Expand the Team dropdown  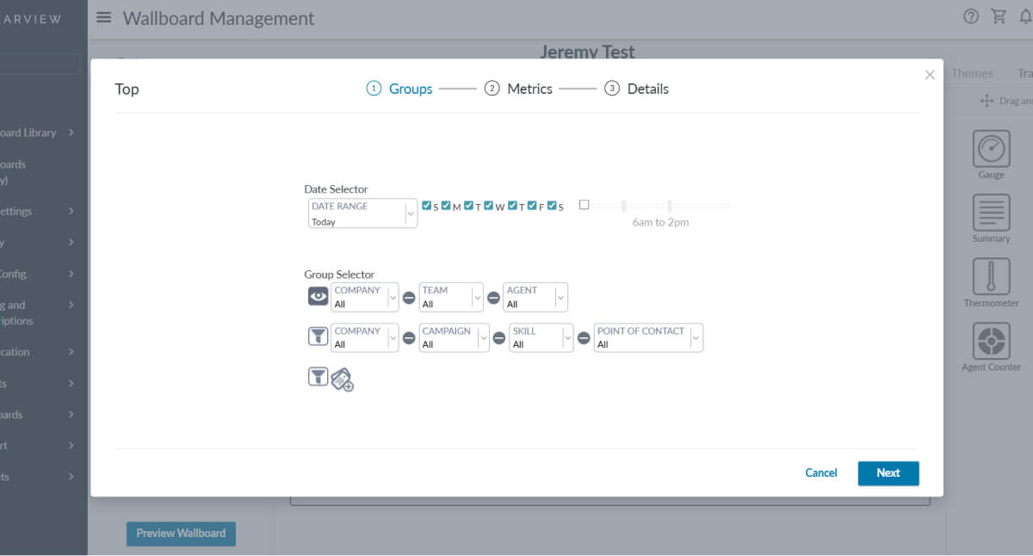pos(452,297)
